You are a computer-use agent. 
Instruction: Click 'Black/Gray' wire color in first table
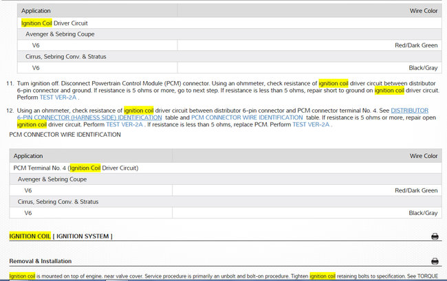[423, 68]
